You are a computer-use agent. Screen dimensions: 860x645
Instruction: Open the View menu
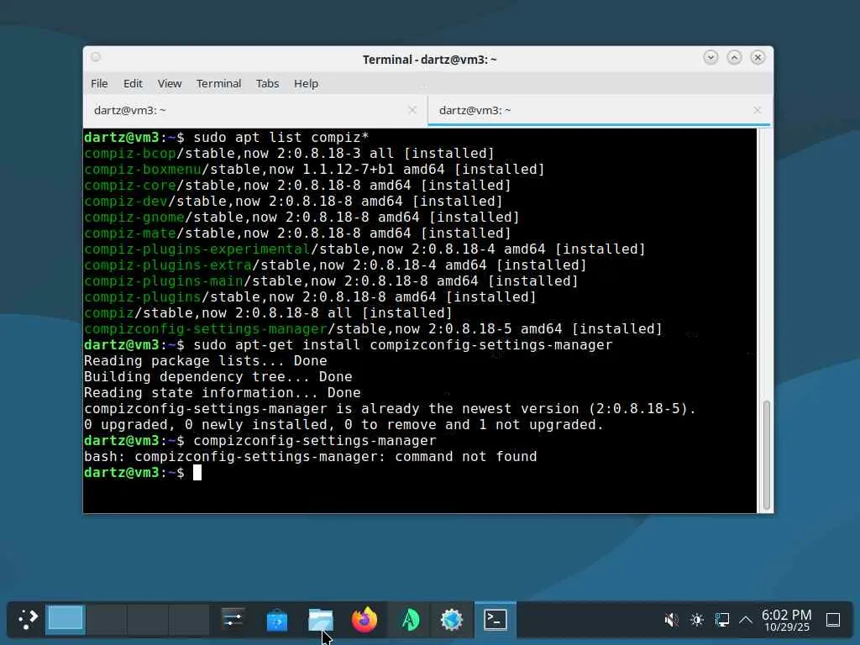pyautogui.click(x=170, y=83)
